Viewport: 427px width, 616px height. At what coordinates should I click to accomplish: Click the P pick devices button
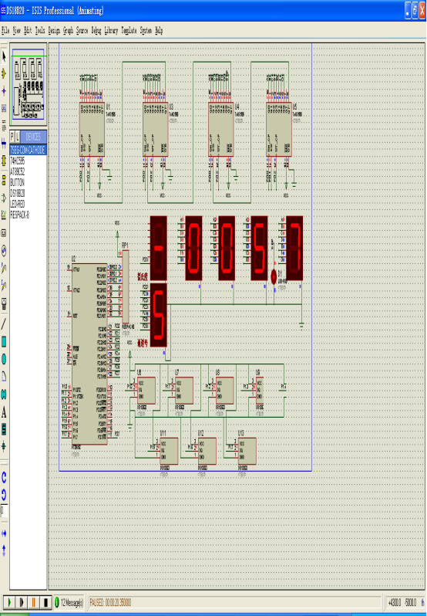click(12, 137)
